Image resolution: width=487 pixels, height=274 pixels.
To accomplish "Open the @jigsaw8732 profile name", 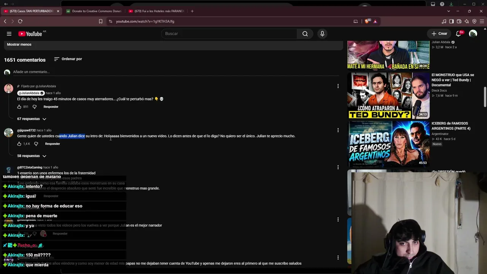I will click(26, 131).
